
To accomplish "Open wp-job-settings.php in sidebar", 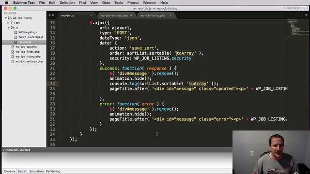I will pyautogui.click(x=29, y=61).
